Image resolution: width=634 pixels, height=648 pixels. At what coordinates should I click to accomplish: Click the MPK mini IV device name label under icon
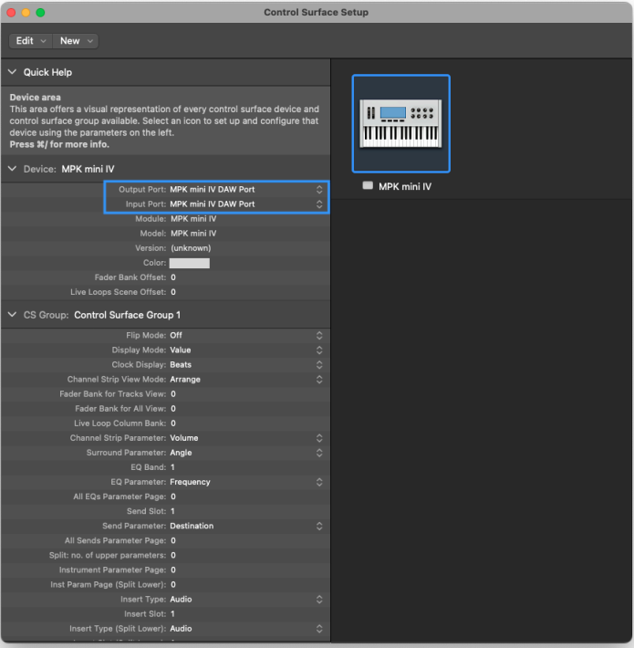pos(405,186)
